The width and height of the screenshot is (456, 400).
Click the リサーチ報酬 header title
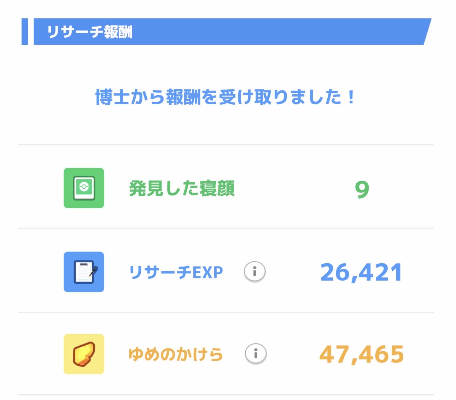click(90, 32)
